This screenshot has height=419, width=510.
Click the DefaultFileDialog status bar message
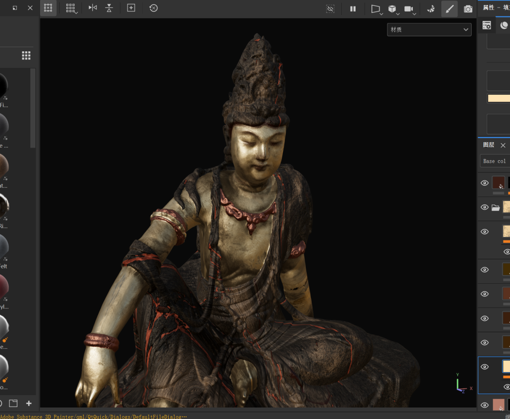point(94,417)
